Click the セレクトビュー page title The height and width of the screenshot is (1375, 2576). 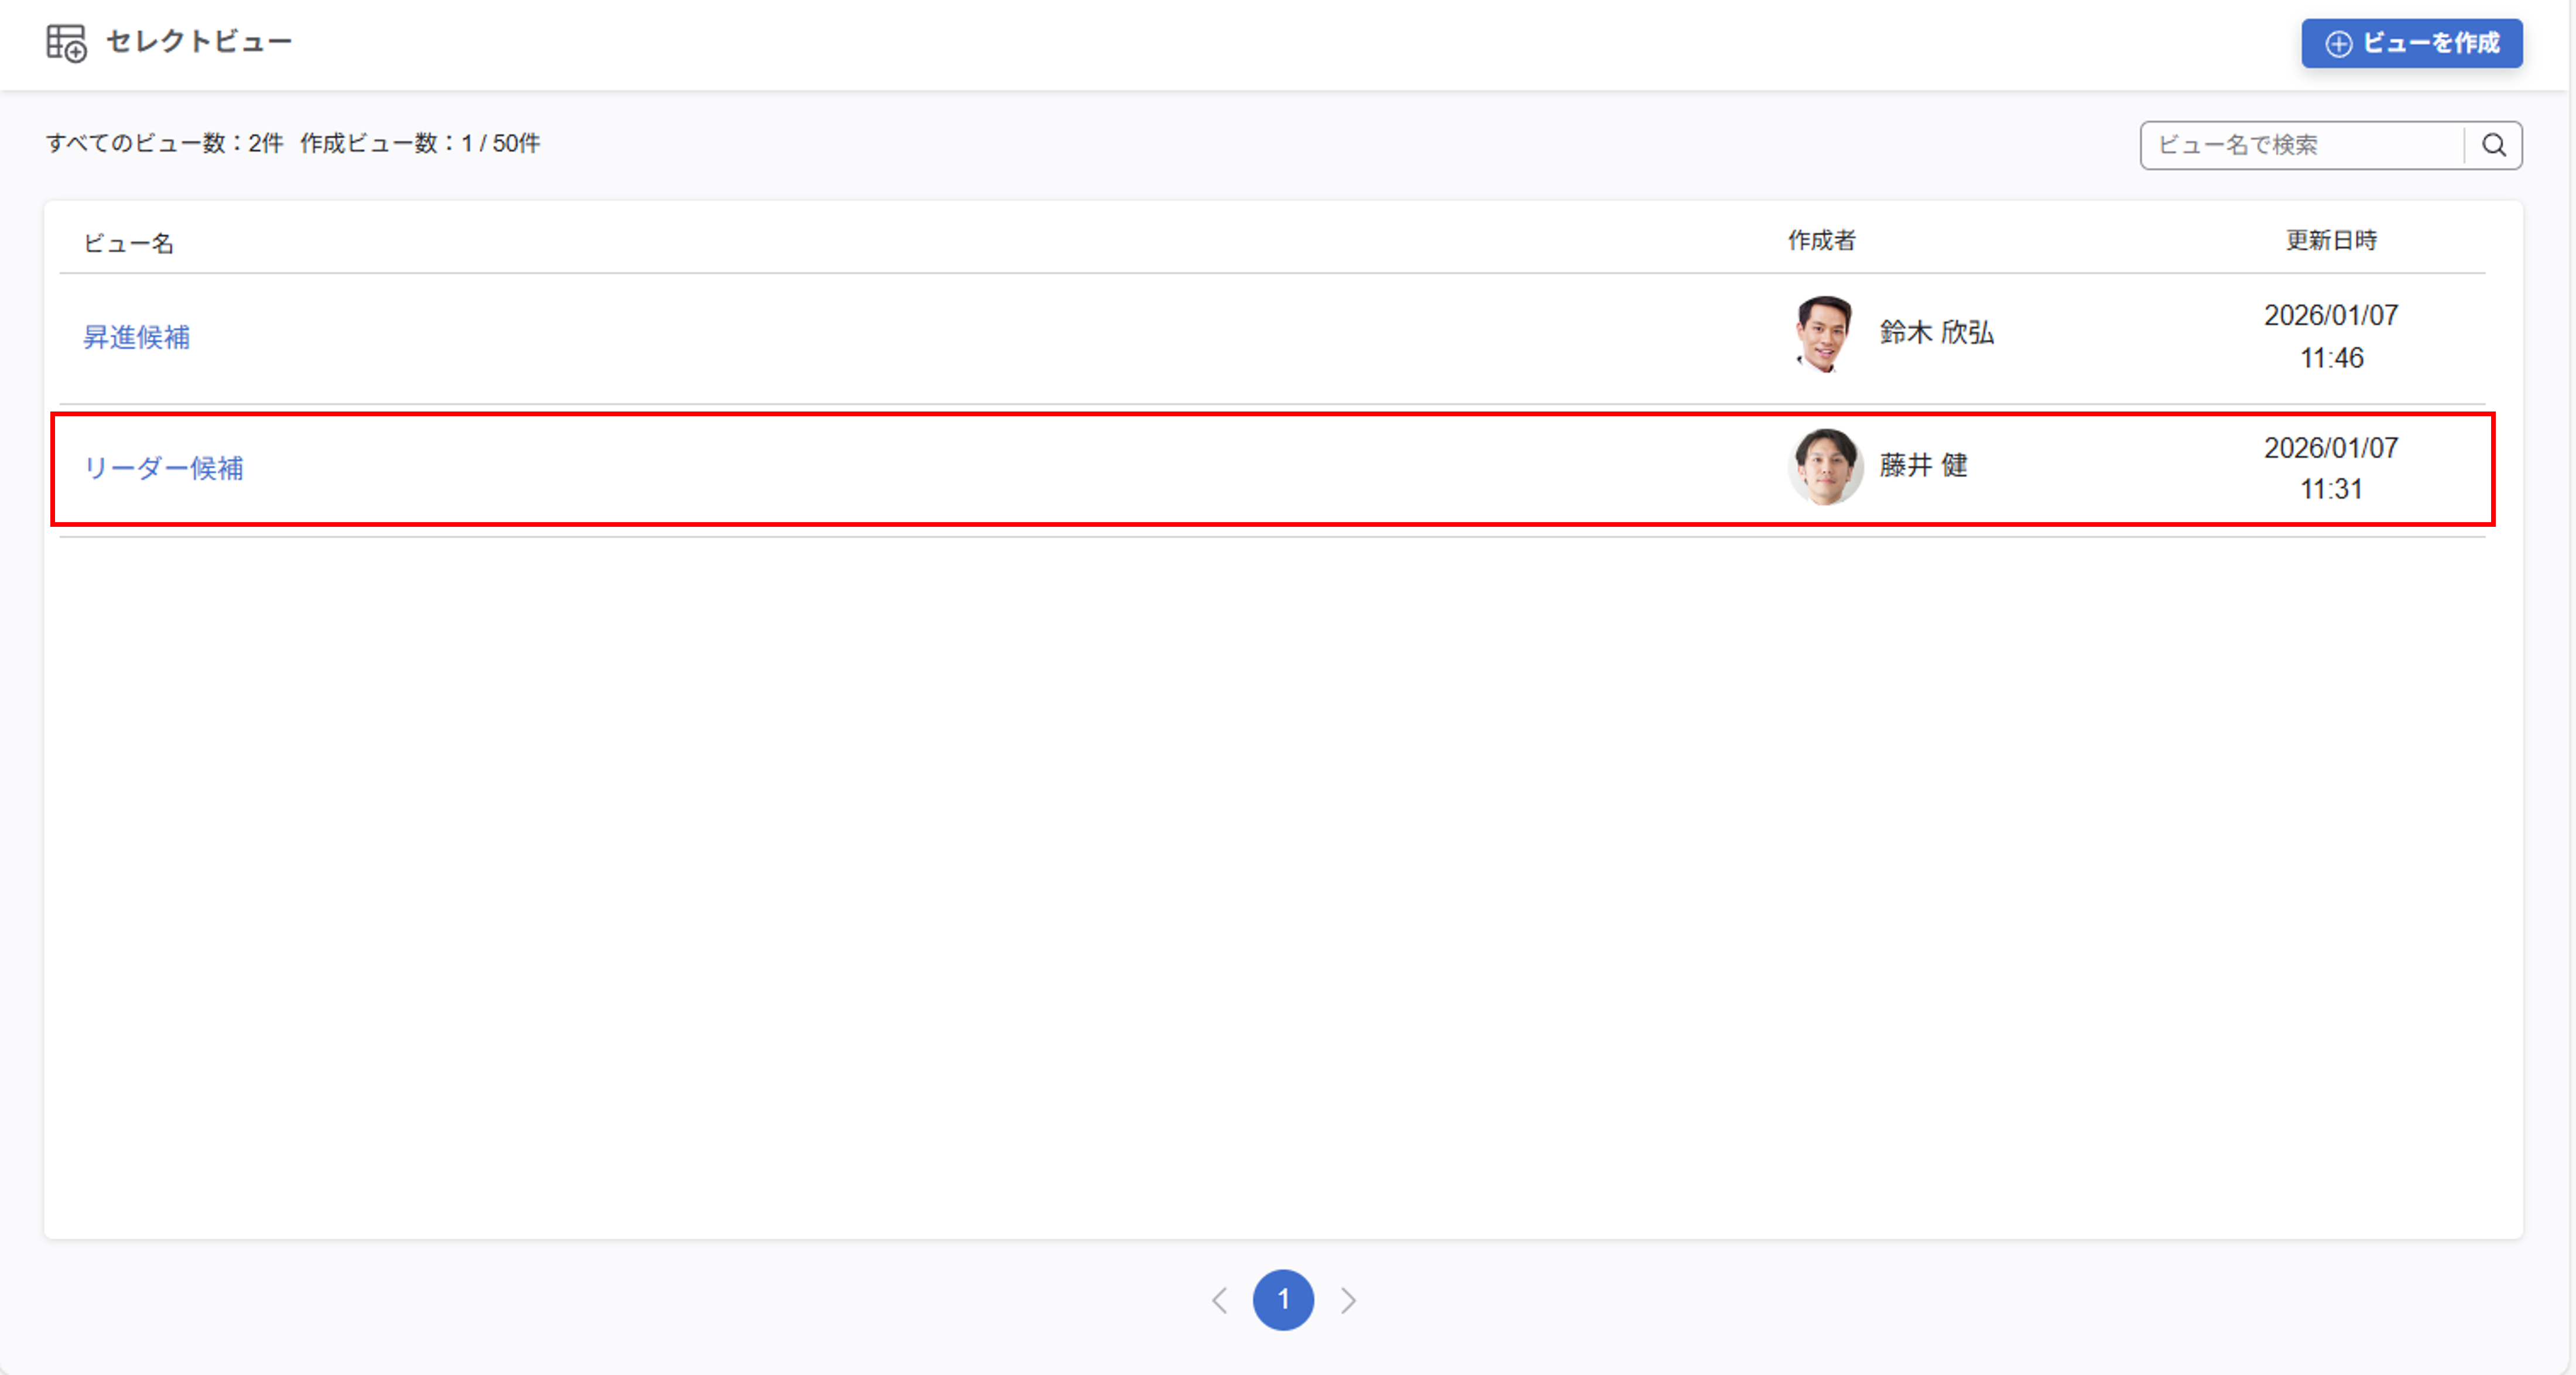tap(198, 41)
